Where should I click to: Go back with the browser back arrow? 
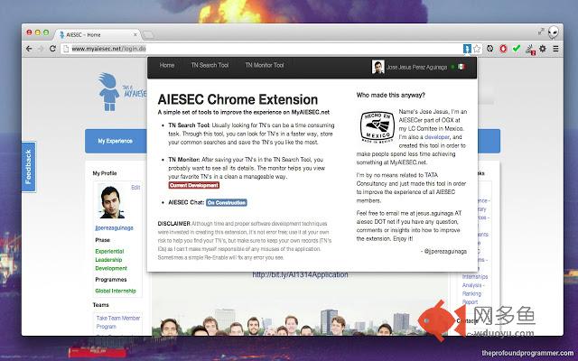(29, 49)
